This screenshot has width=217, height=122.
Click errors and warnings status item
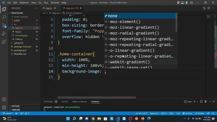24,113
